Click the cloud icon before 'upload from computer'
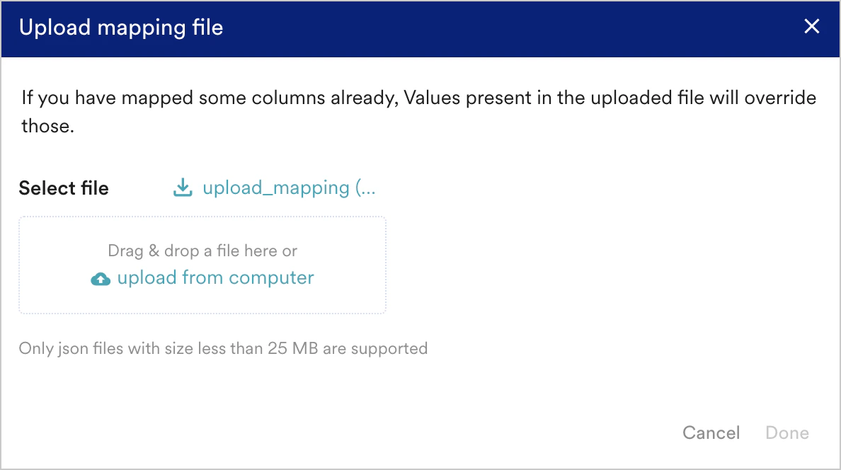The height and width of the screenshot is (470, 841). click(x=101, y=278)
